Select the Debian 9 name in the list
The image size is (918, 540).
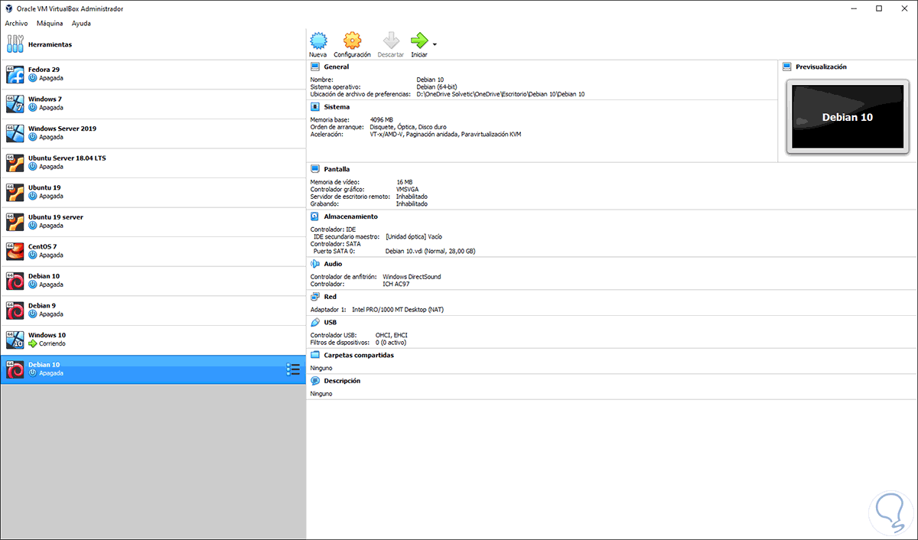point(41,306)
